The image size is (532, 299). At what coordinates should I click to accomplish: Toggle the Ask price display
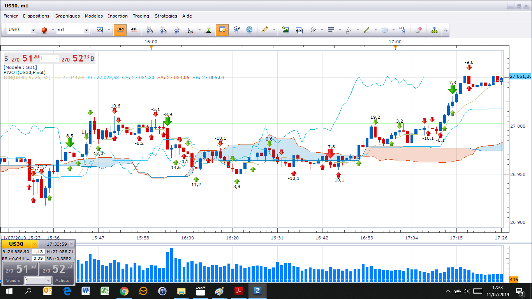[x=134, y=30]
